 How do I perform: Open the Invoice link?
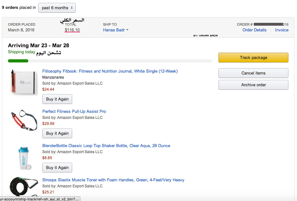pyautogui.click(x=282, y=30)
